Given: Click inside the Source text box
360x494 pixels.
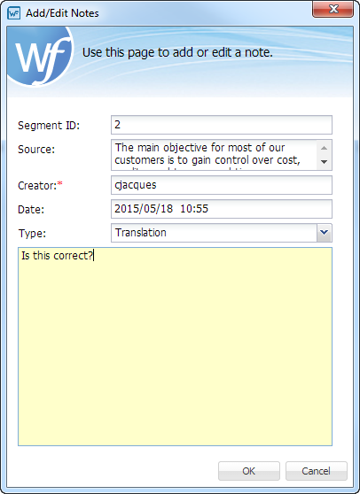Looking at the screenshot, I should pyautogui.click(x=215, y=155).
